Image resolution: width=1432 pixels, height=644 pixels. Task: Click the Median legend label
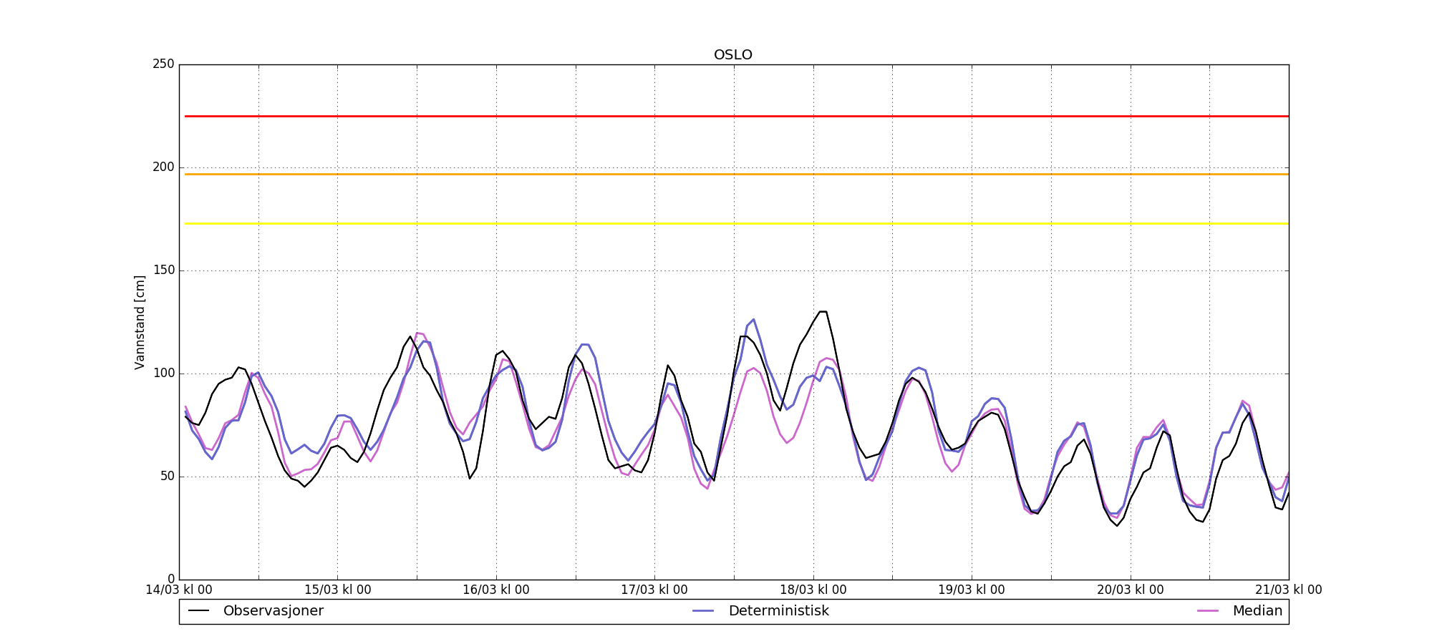pos(1257,611)
